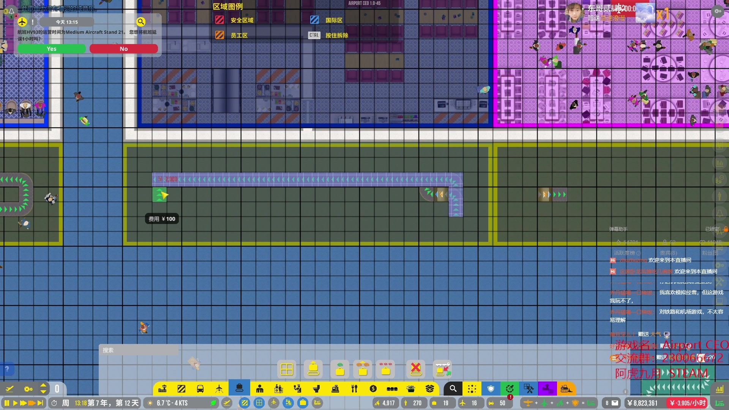Toggle the aircraft overlay button
The image size is (729, 410).
(x=274, y=403)
